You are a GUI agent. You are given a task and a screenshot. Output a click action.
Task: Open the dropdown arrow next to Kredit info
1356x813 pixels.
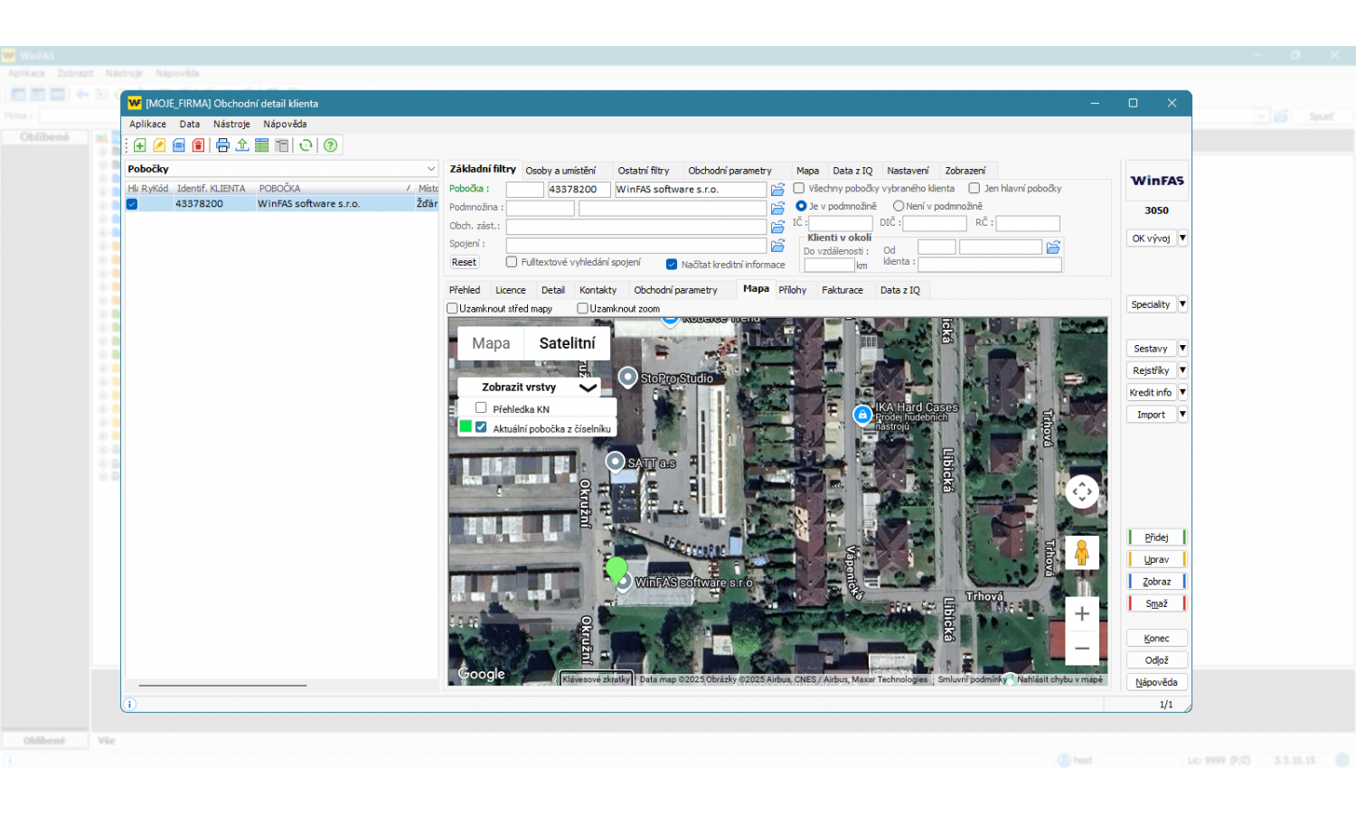click(1182, 393)
